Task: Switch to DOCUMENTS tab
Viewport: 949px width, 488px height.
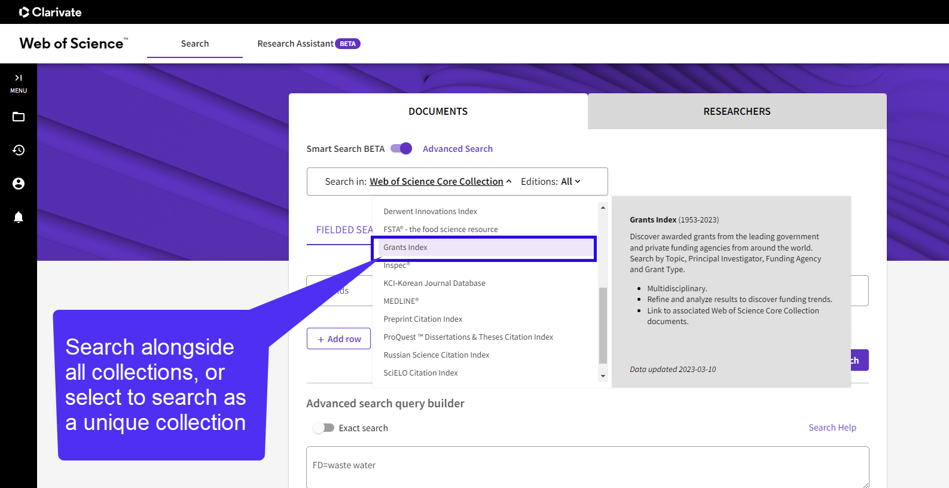Action: 438,111
